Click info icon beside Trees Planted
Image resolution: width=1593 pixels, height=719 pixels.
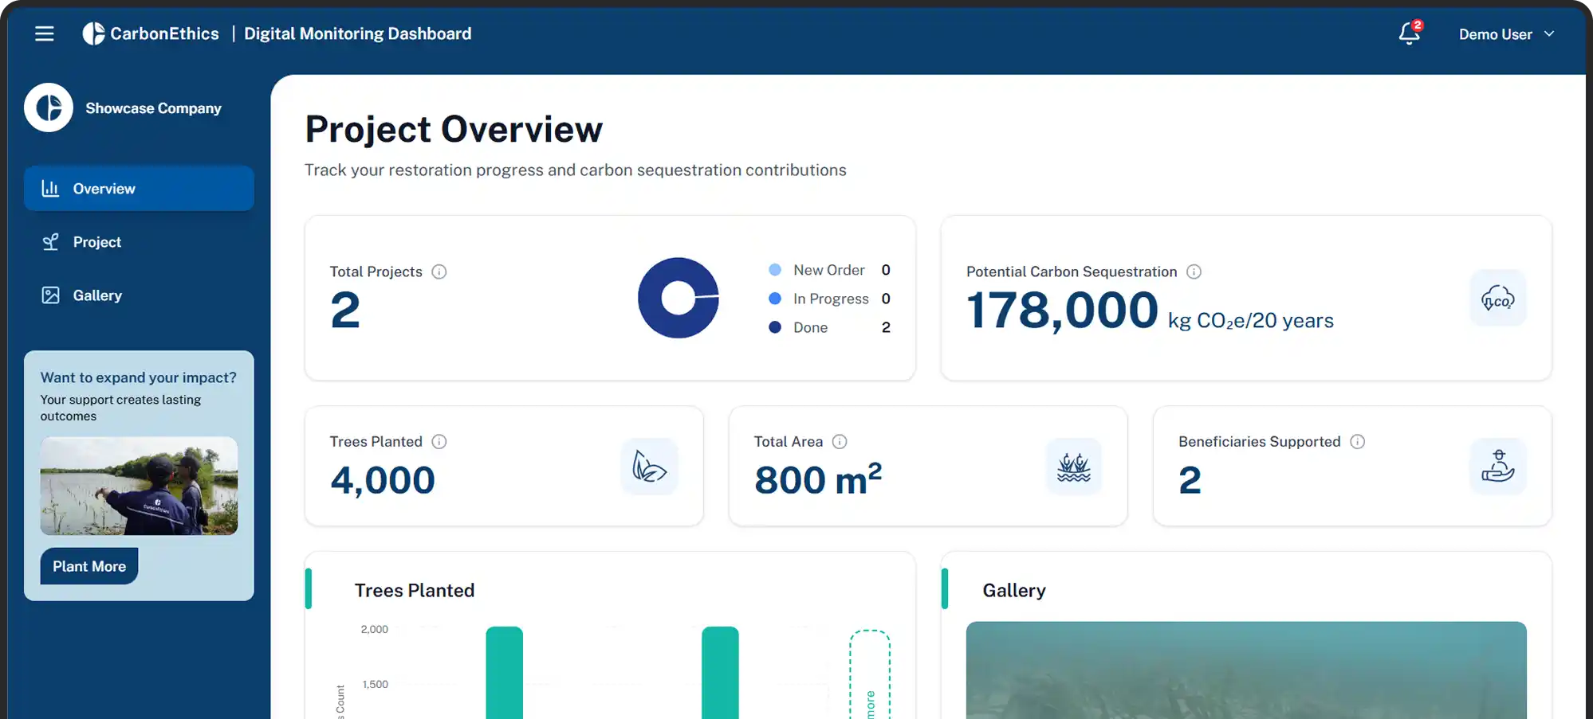(x=439, y=442)
